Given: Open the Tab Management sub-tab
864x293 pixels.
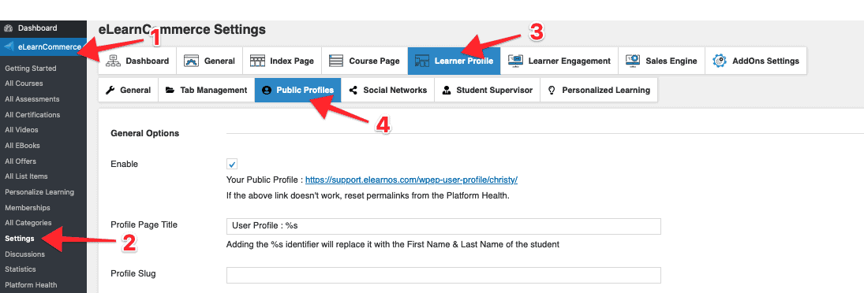Looking at the screenshot, I should tap(206, 90).
